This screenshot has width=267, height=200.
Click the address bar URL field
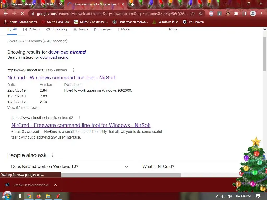[x=112, y=14]
